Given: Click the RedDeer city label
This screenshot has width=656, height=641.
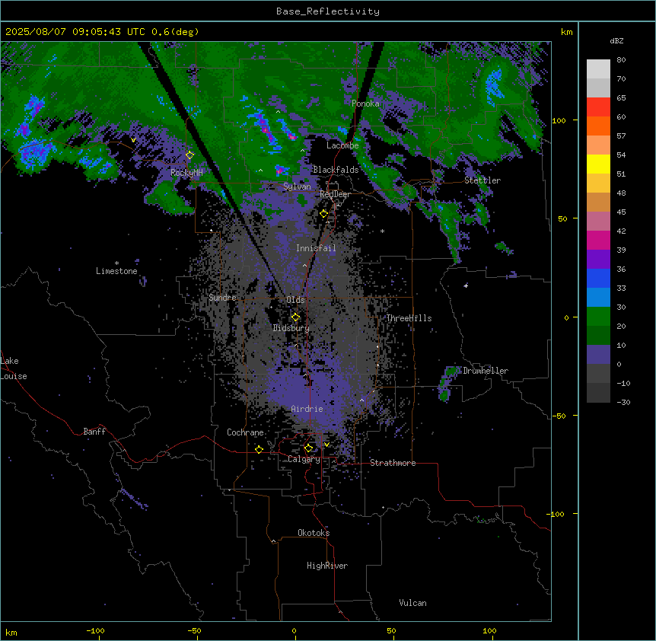Looking at the screenshot, I should pos(335,194).
